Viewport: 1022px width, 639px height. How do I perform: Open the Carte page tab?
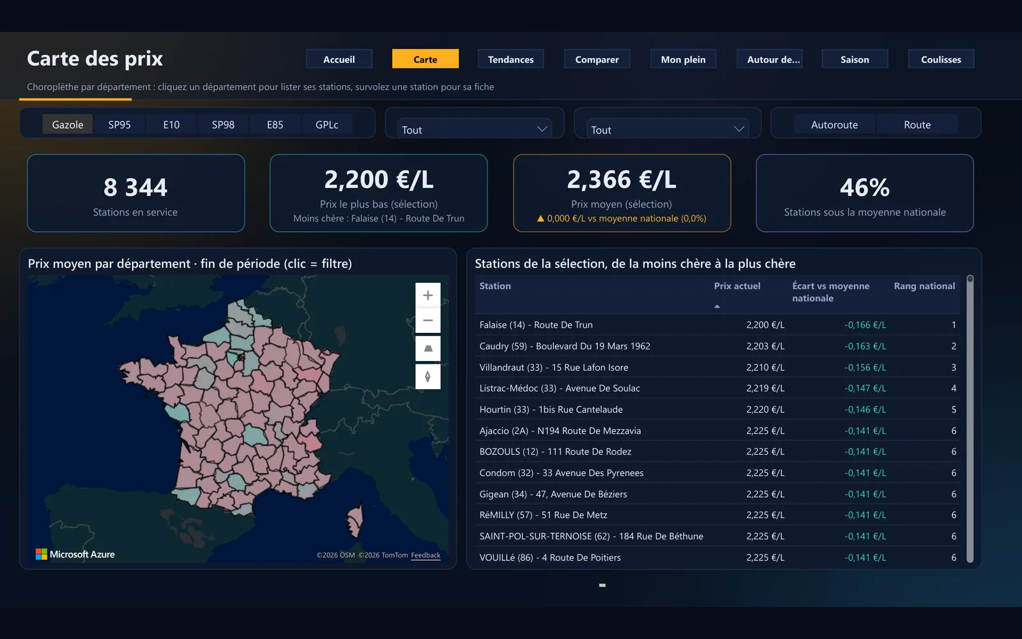pyautogui.click(x=425, y=59)
